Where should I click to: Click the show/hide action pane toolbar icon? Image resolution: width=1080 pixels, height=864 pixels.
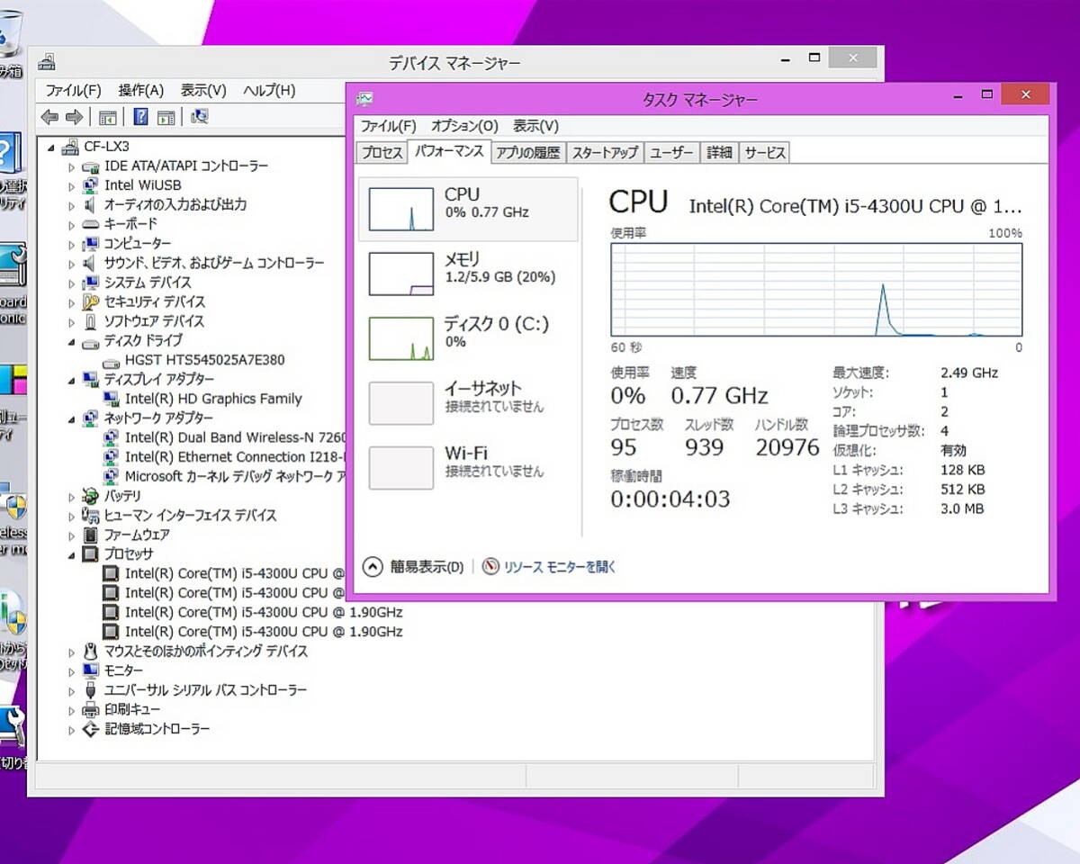[x=166, y=117]
